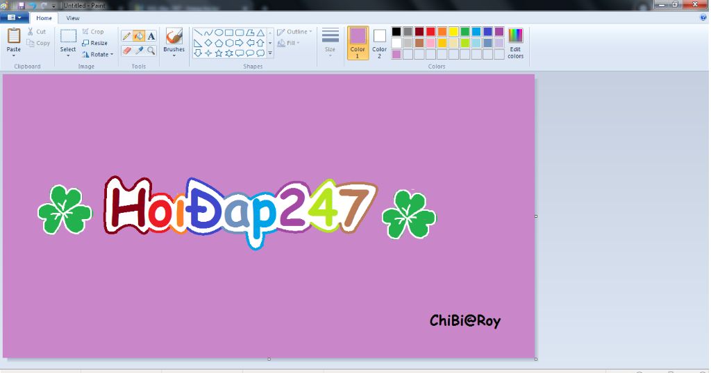
Task: Open the shape Fill dropdown
Action: tap(287, 43)
